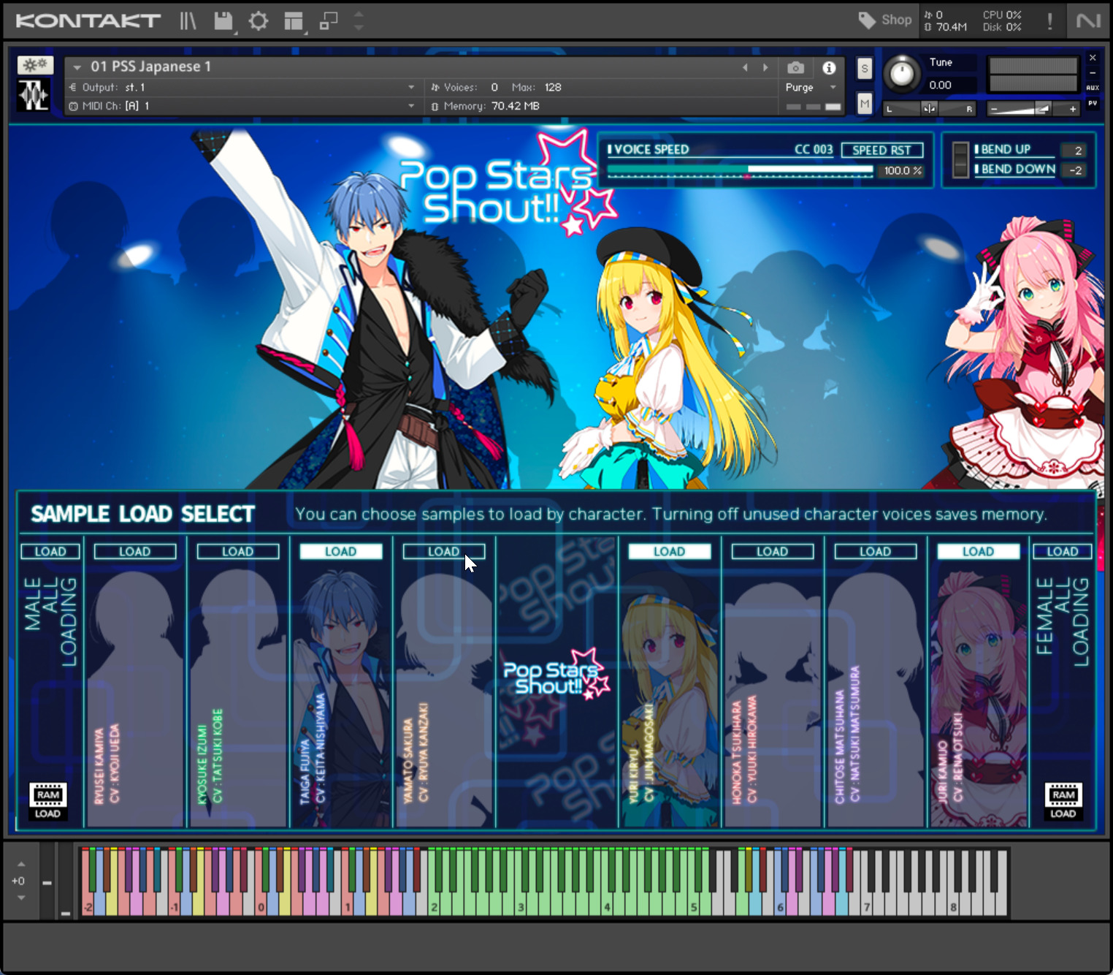Click the Pop Stars Shout center logo
The image size is (1113, 975).
(x=556, y=674)
